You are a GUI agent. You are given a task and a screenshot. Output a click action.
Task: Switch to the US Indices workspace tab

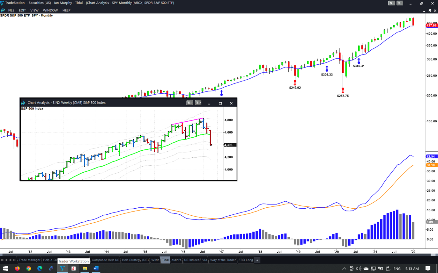pos(192,260)
